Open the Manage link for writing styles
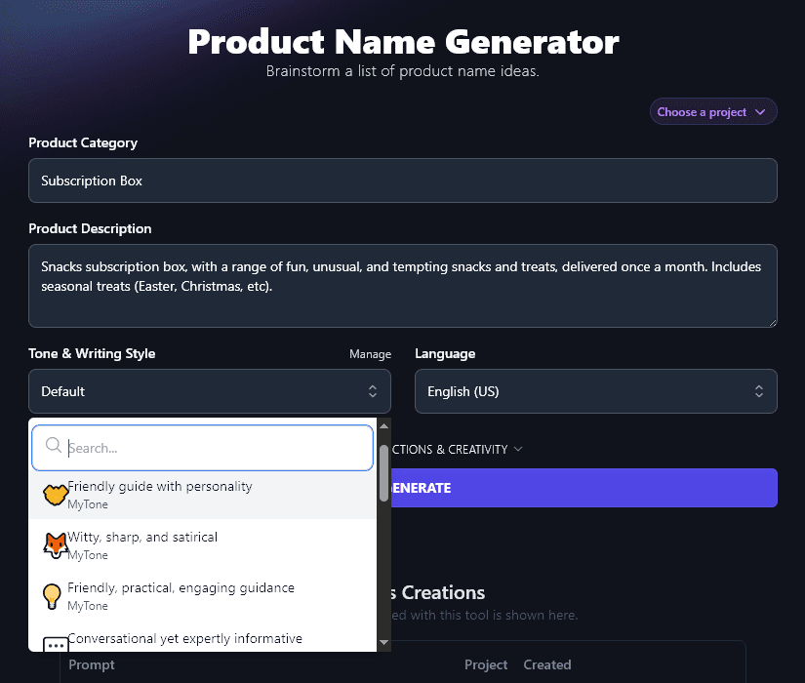This screenshot has width=805, height=683. [370, 354]
